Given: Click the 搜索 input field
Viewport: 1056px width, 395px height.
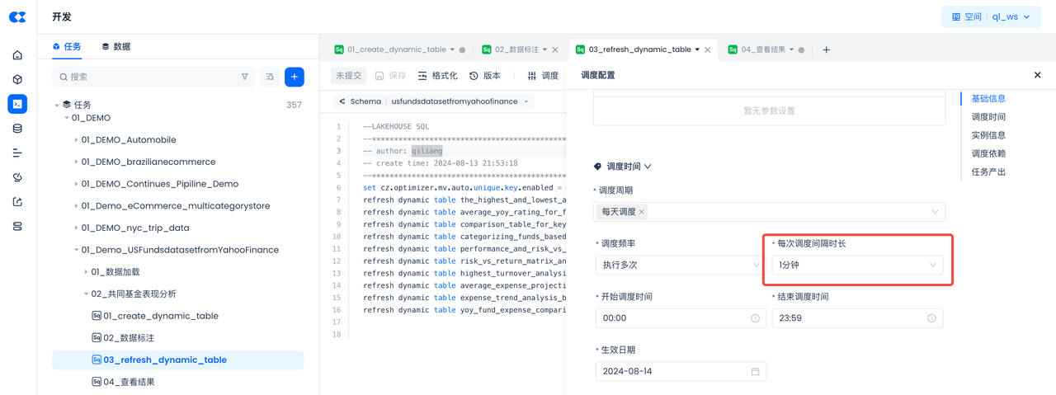Looking at the screenshot, I should (x=148, y=77).
